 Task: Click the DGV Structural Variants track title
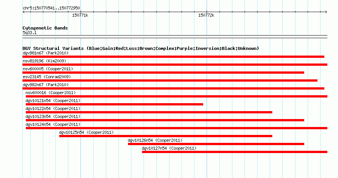pyautogui.click(x=141, y=48)
